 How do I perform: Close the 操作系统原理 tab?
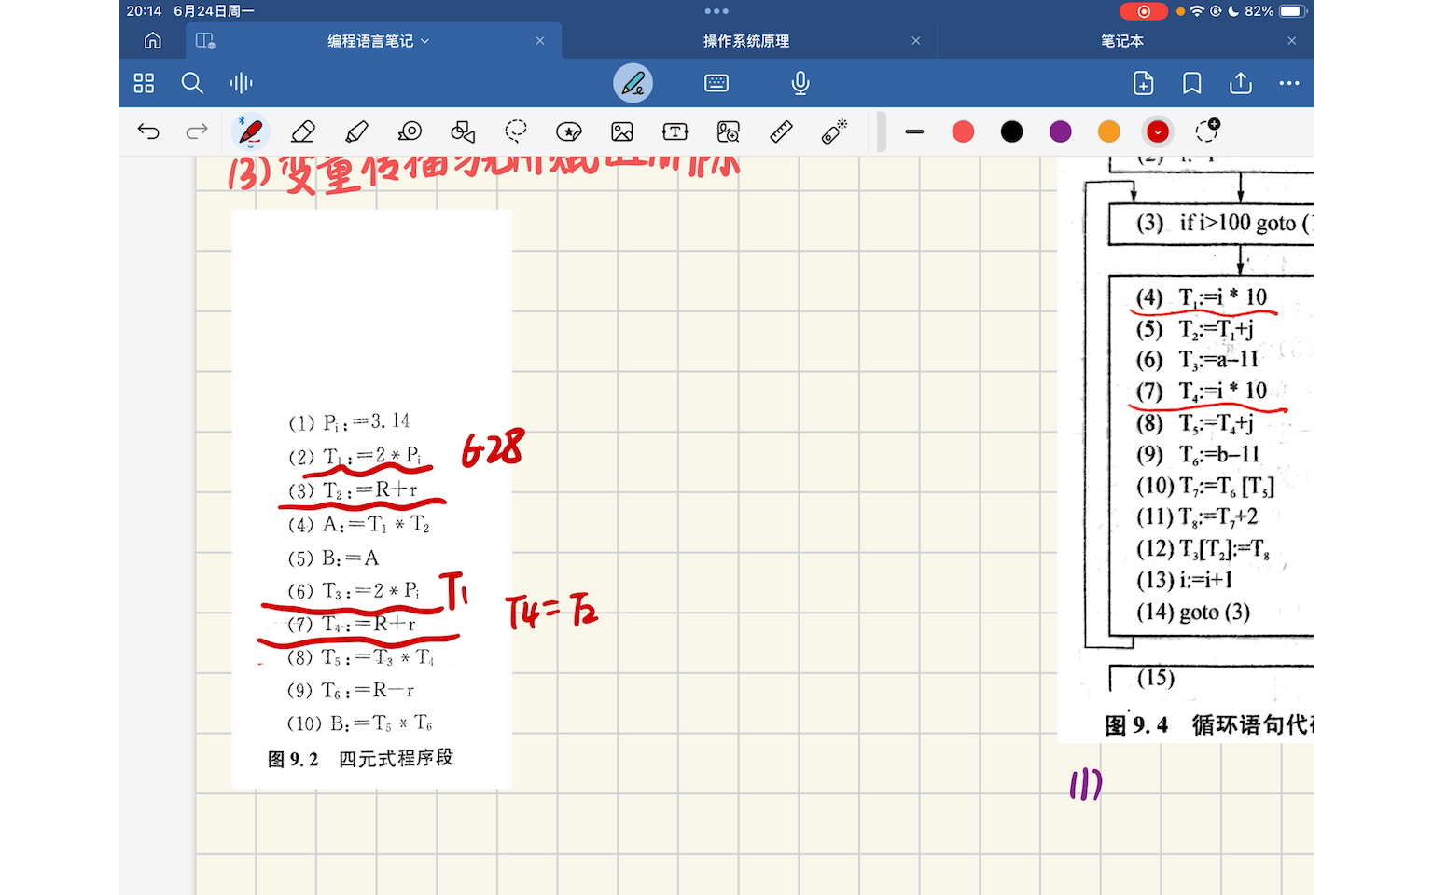[916, 41]
